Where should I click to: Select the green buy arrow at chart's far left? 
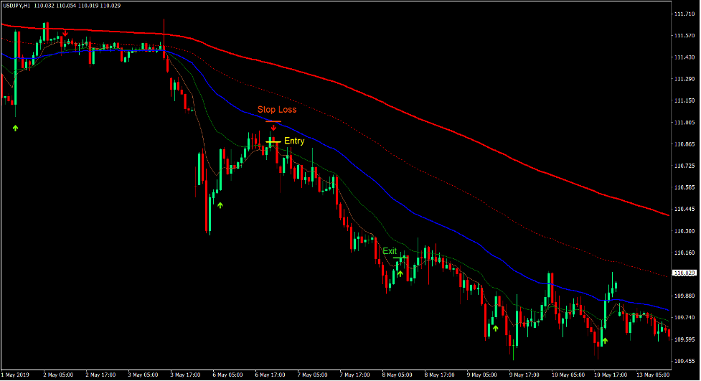tap(16, 128)
